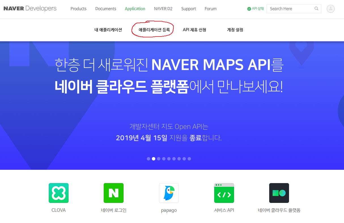Select the last carousel dot
Viewport: 344px width, 223px height.
tap(189, 159)
